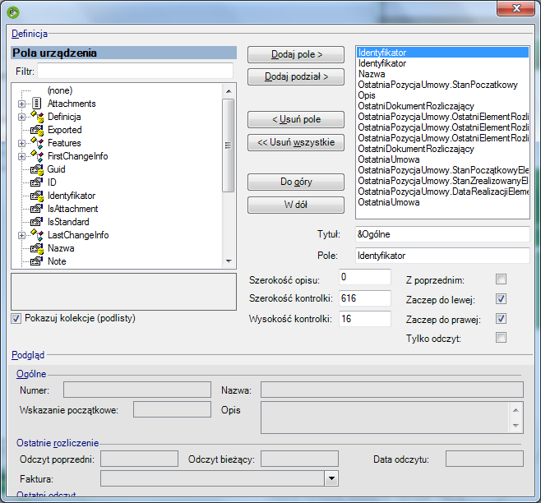Click the Exported field icon
Screen dimensions: 541x503
coord(37,130)
